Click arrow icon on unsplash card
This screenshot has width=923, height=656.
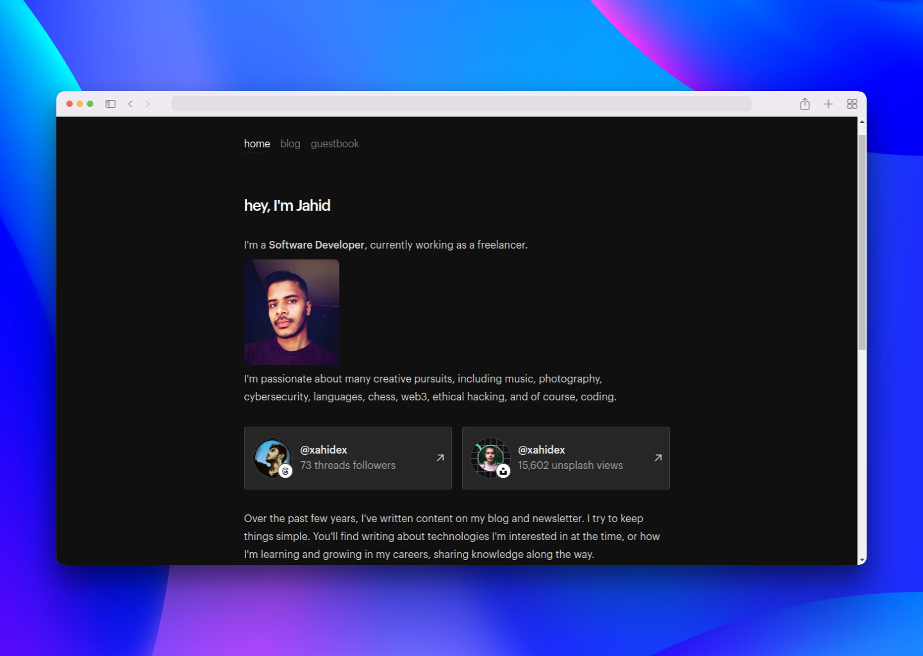658,457
